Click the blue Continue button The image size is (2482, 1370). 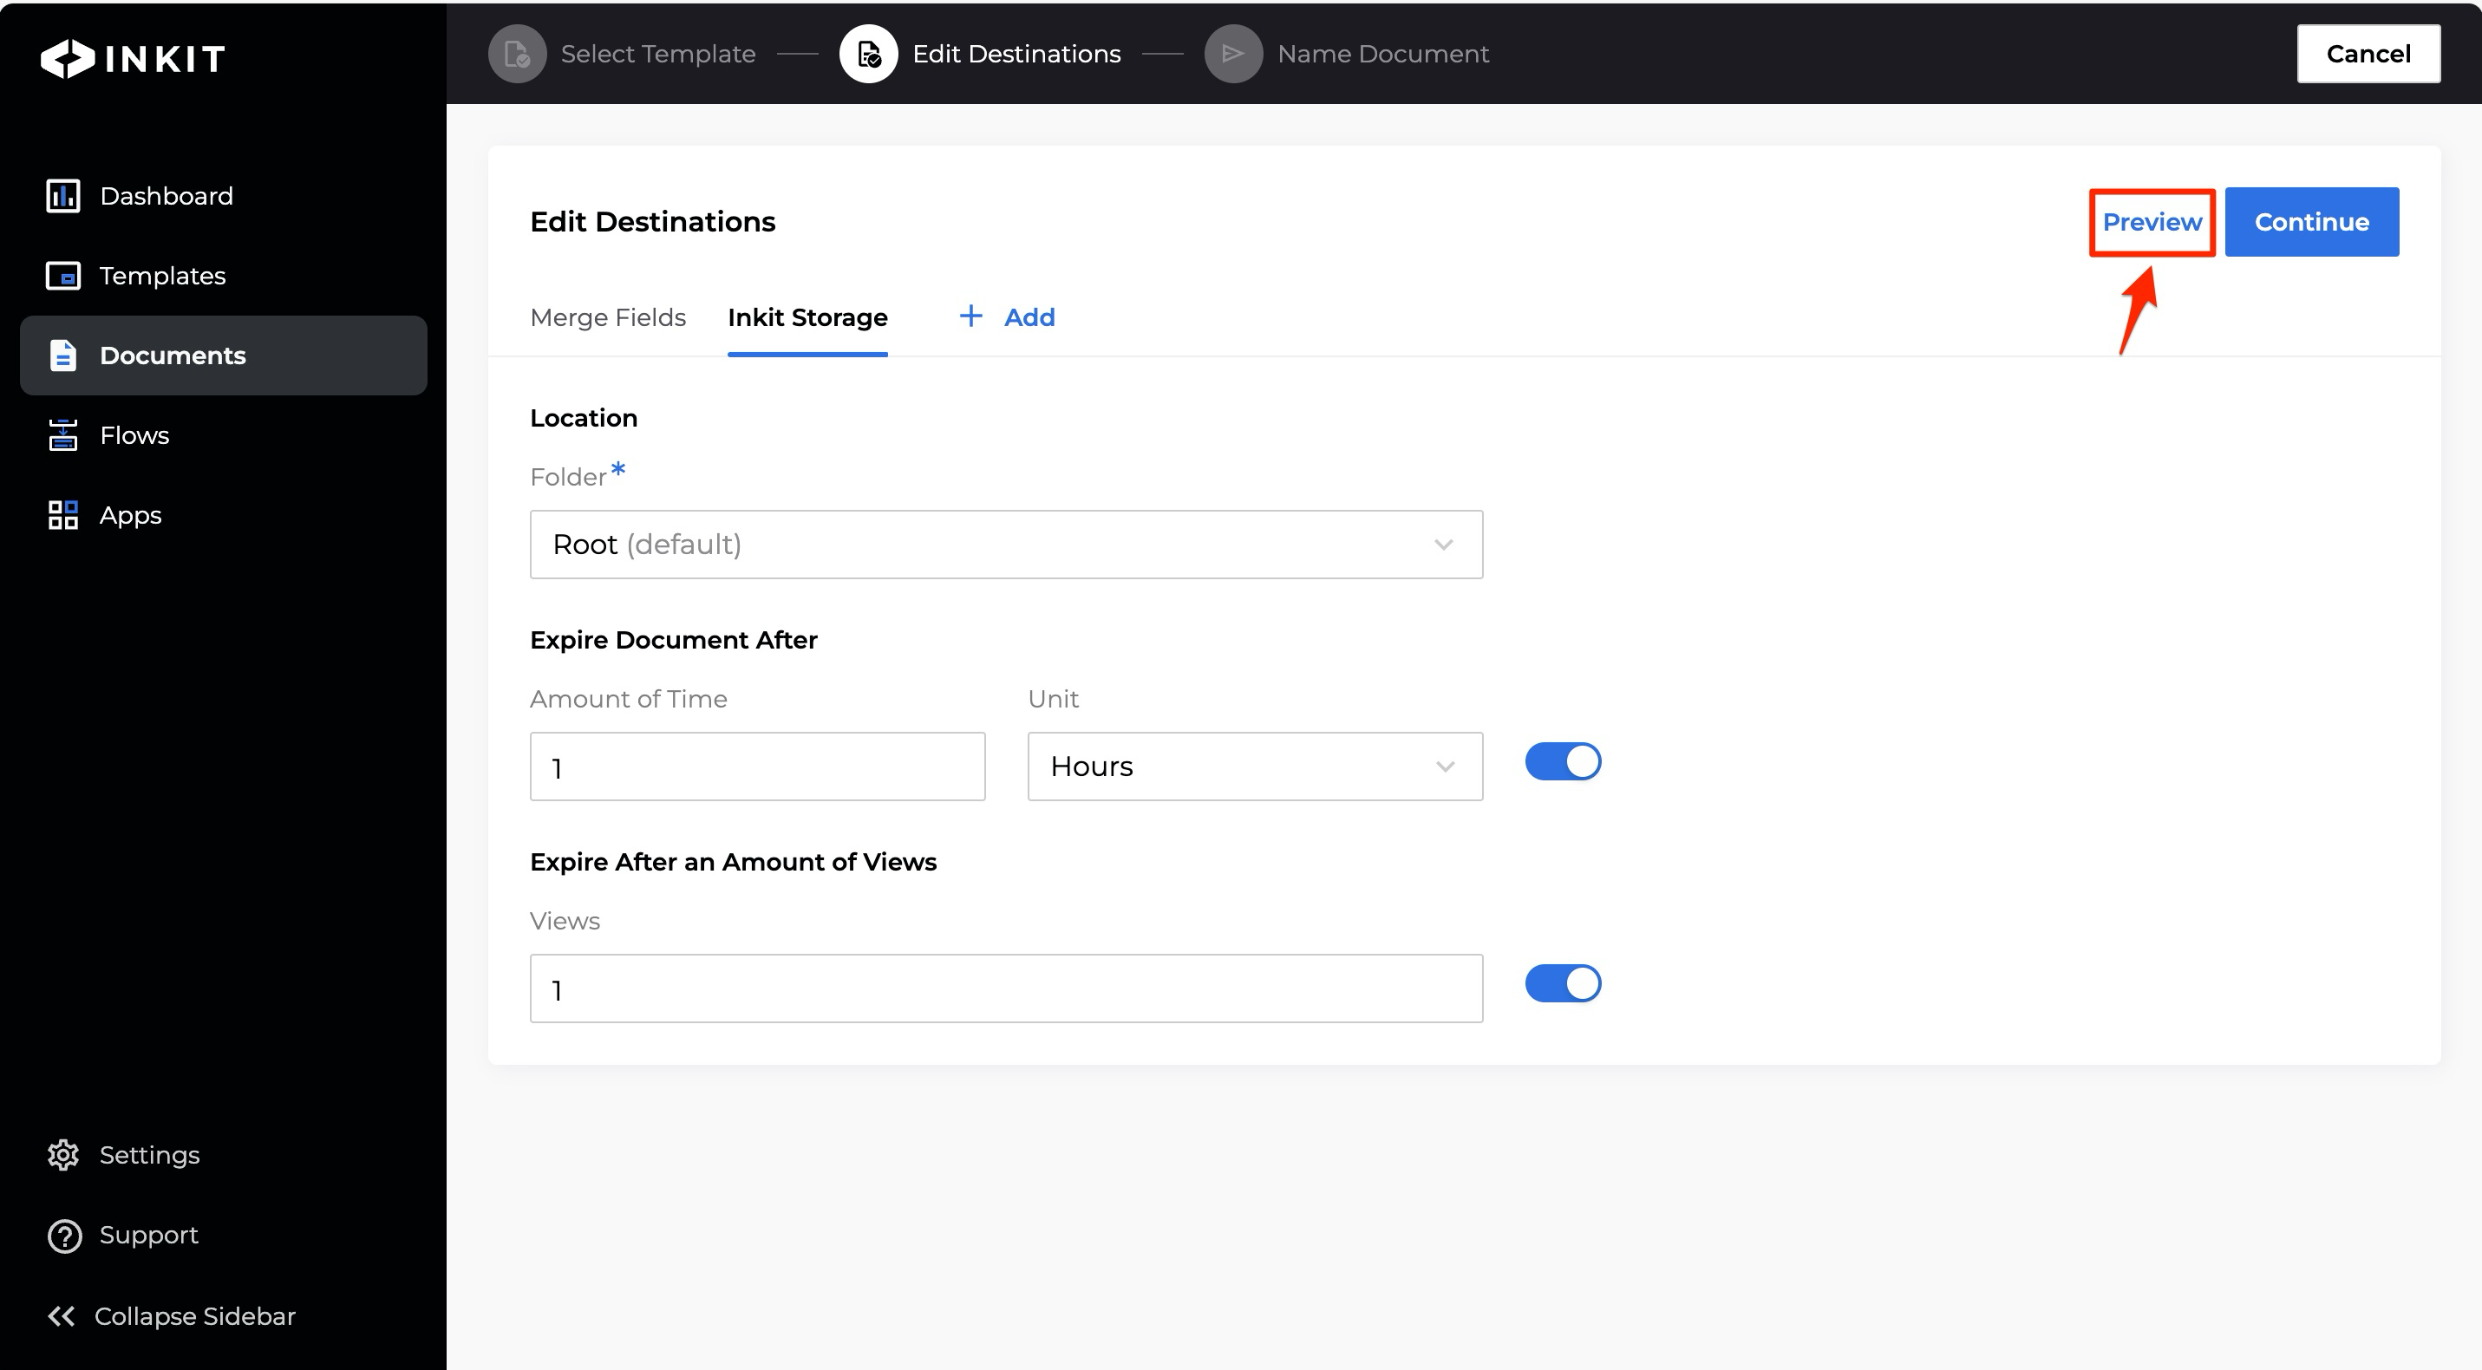tap(2311, 223)
